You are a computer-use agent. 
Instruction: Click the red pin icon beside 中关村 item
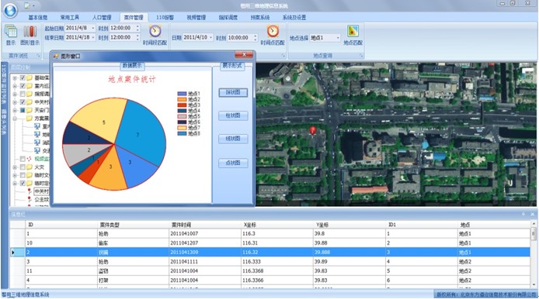point(30,191)
